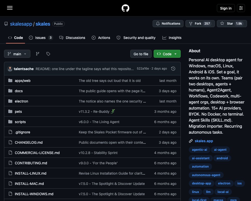Screen dimensions: 251x201
Task: Open the appearance settings icon beside Sign in
Action: [241, 8]
